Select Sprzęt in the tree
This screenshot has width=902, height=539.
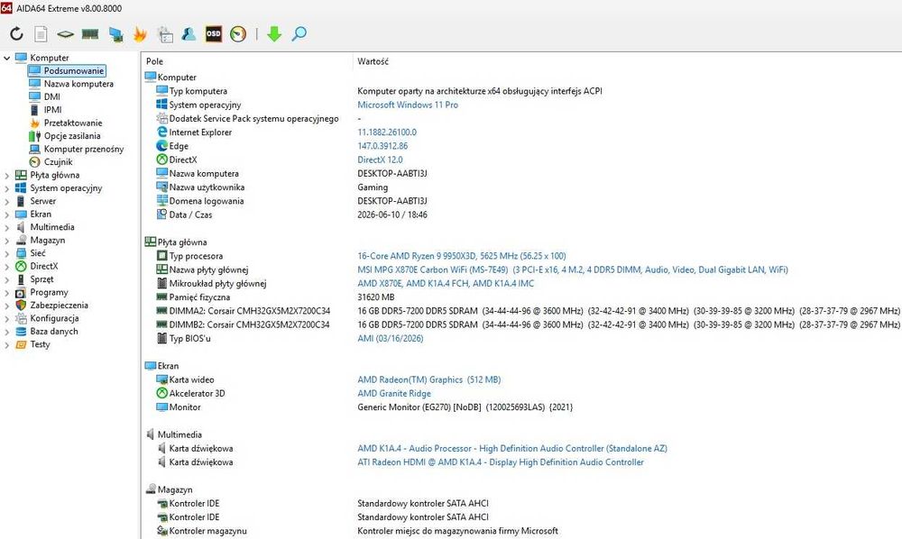(41, 279)
